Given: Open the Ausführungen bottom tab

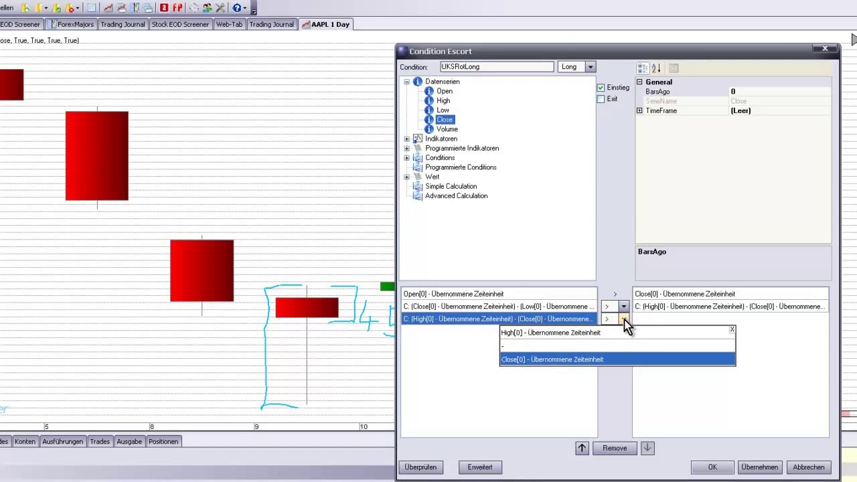Looking at the screenshot, I should (63, 441).
